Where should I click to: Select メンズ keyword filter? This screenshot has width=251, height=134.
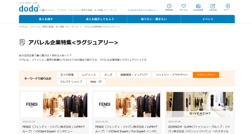(108, 75)
